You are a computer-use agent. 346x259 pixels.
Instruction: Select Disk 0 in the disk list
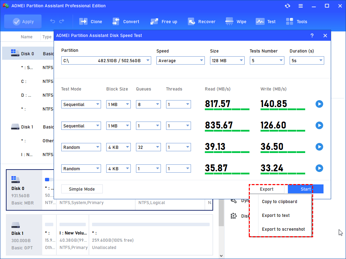click(27, 54)
